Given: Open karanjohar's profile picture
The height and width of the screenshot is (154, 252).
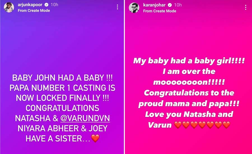Looking at the screenshot, I should 134,8.
